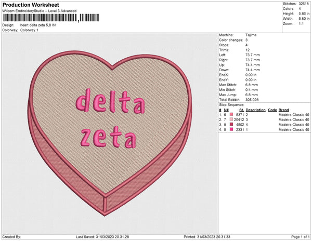Click the word 'zeta' on the heart
This screenshot has height=241, width=312.
coord(109,137)
